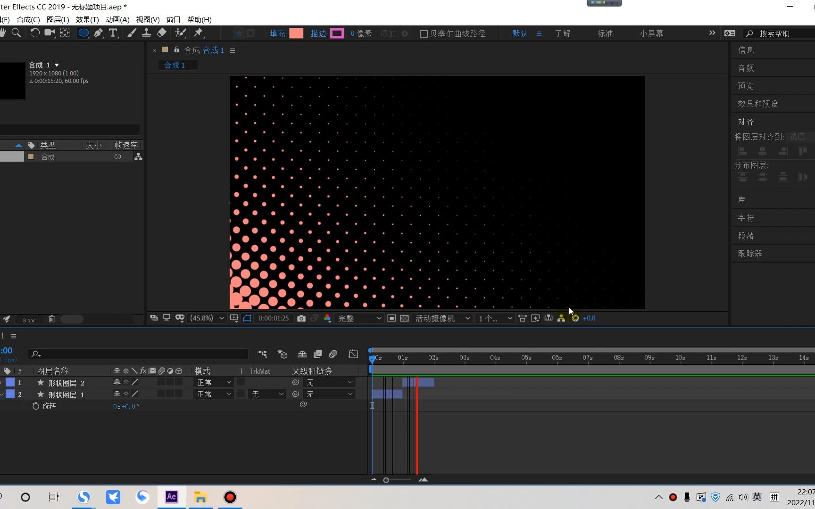Click the snapshot camera icon
This screenshot has width=815, height=509.
(301, 319)
